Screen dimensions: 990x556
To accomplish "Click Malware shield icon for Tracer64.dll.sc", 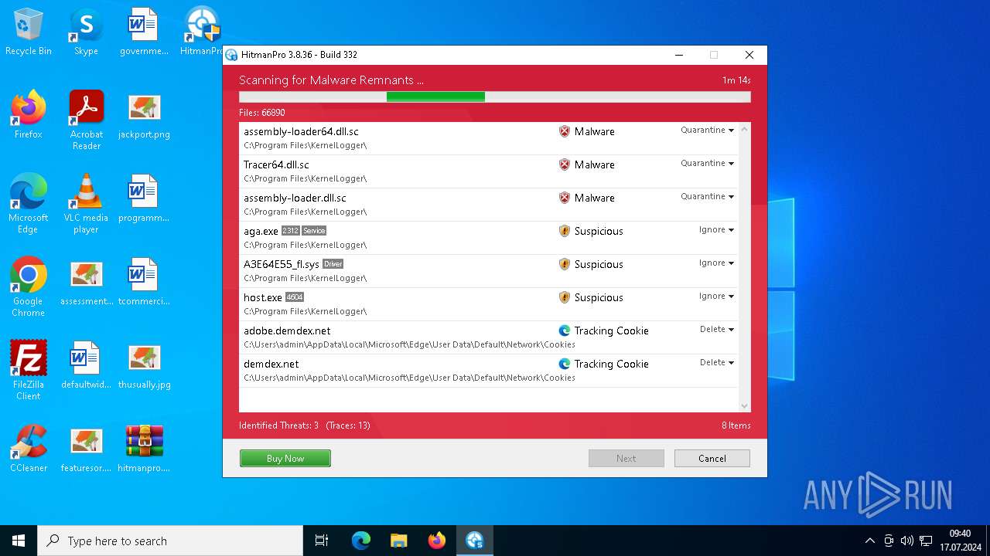I will coord(565,164).
